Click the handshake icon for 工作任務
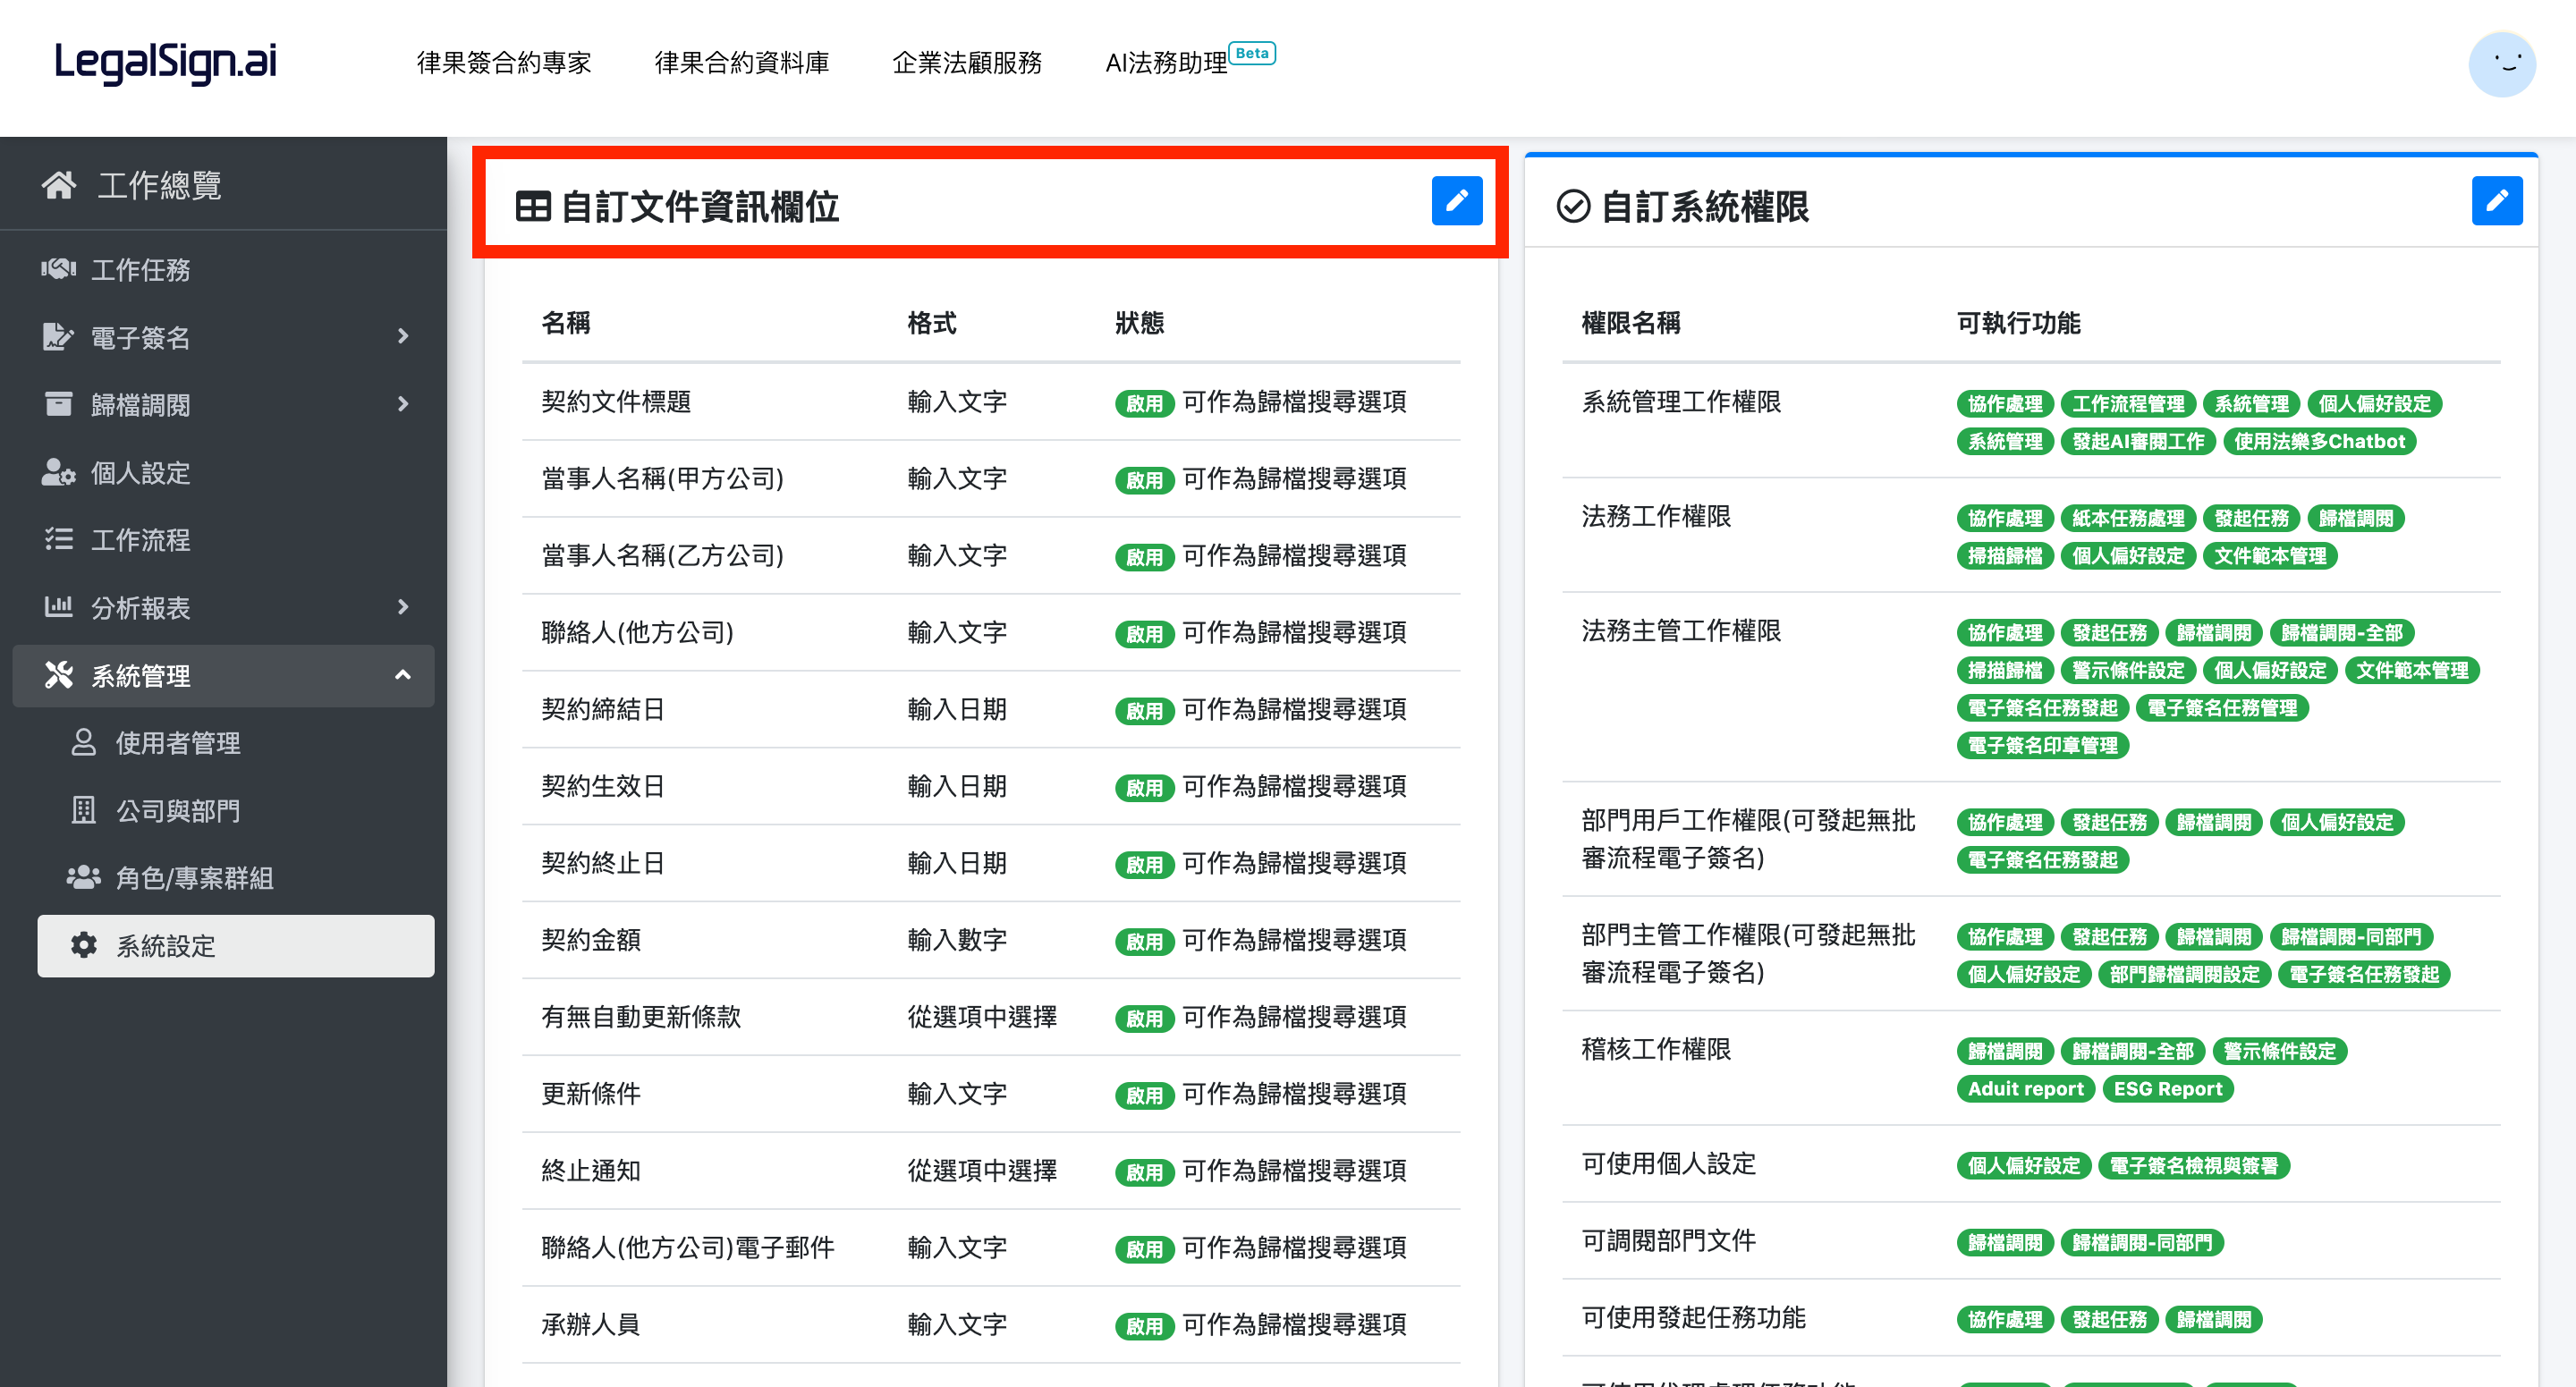The image size is (2576, 1387). tap(59, 269)
